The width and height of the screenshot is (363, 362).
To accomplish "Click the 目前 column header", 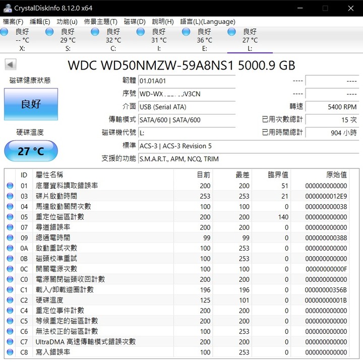I will tap(193, 175).
